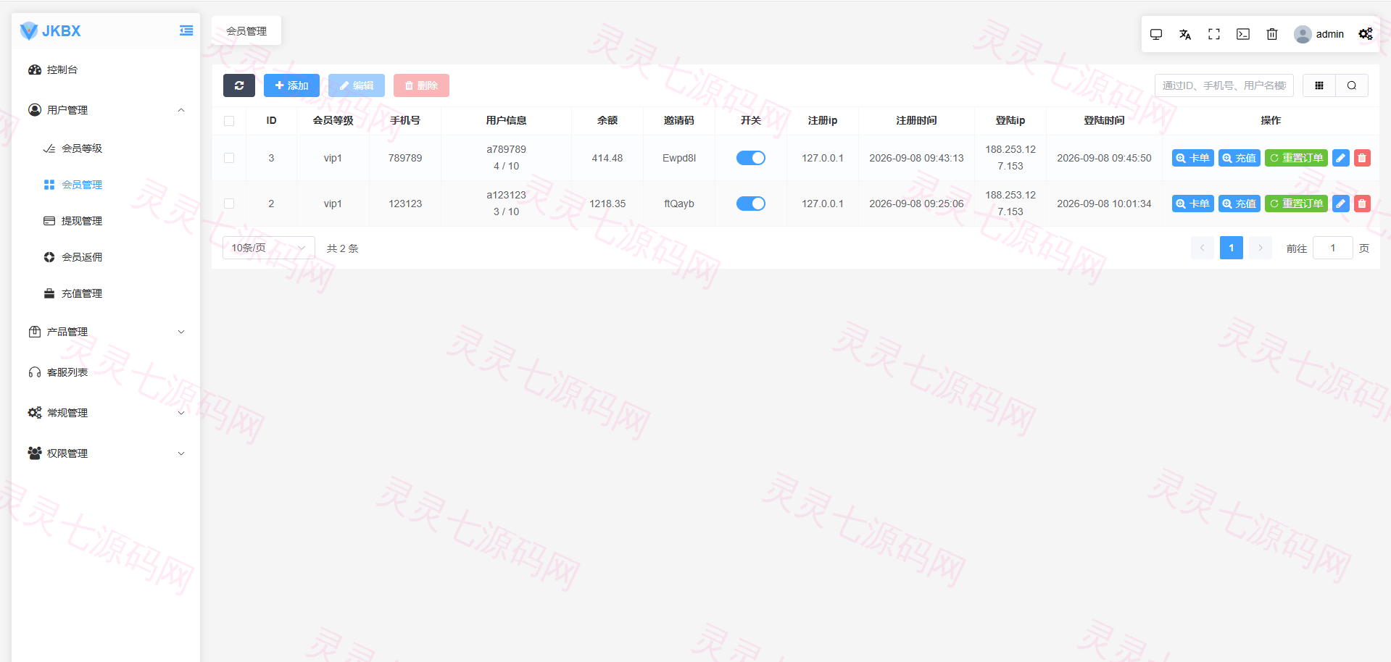Click the search magnifier button
The width and height of the screenshot is (1391, 662).
[1352, 85]
